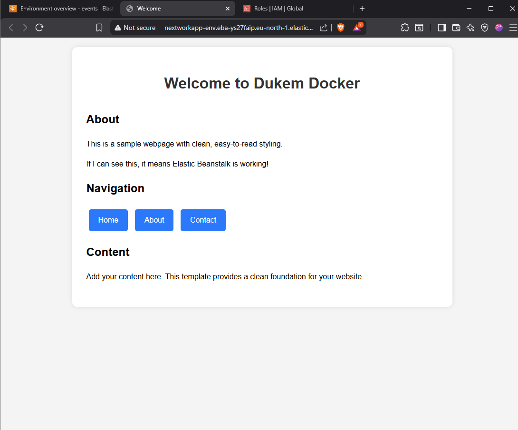The height and width of the screenshot is (430, 518).
Task: Click the share icon in the address bar
Action: click(x=324, y=28)
